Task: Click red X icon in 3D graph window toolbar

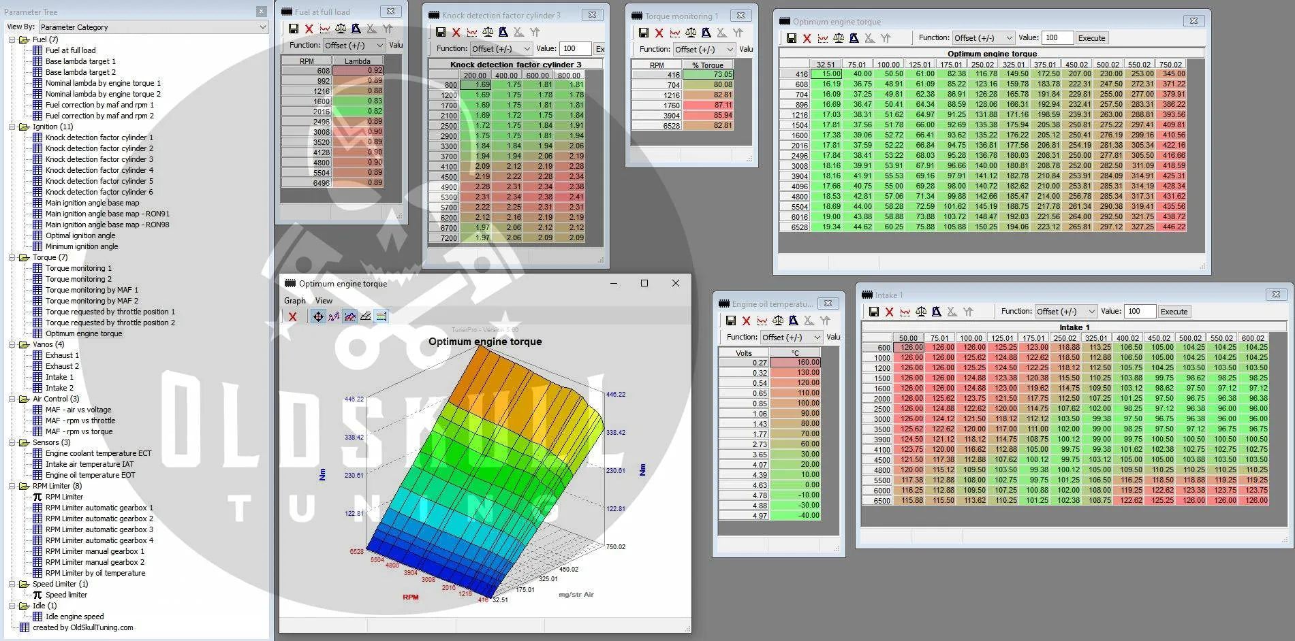Action: [x=292, y=316]
